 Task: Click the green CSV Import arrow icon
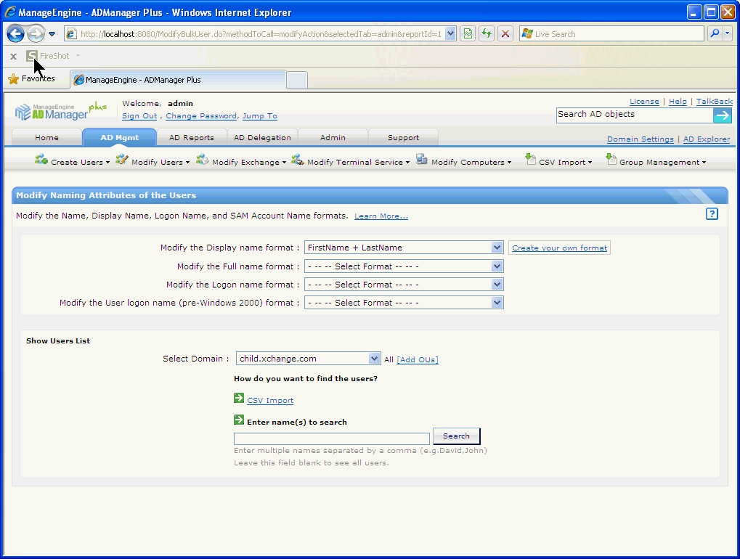239,399
